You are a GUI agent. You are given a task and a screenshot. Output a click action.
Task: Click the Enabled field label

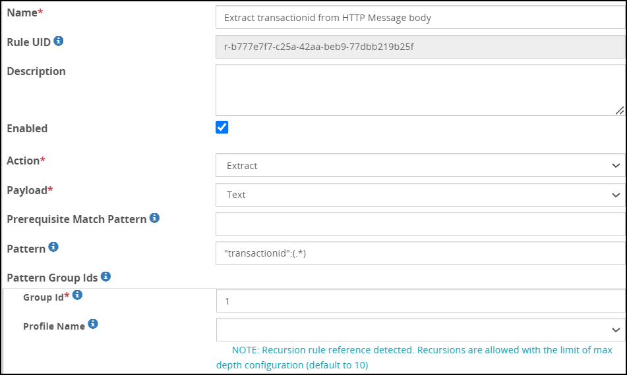click(x=27, y=128)
